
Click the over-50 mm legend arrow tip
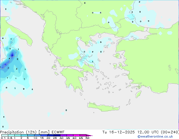tap(89, 135)
